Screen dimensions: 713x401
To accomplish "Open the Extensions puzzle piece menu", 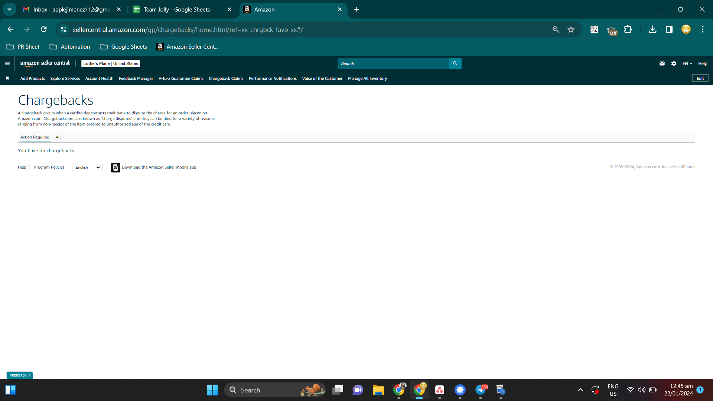I will [x=628, y=29].
